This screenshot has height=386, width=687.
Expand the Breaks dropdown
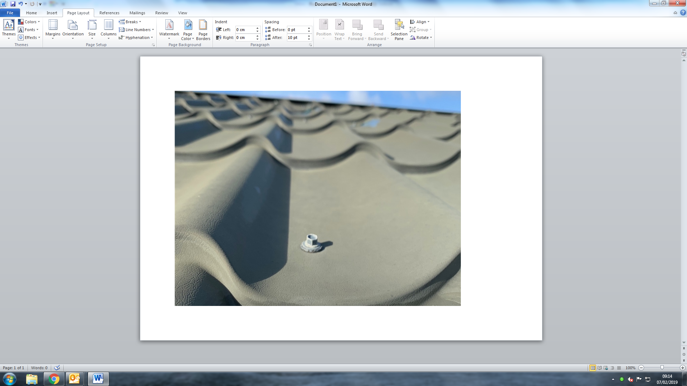[130, 22]
